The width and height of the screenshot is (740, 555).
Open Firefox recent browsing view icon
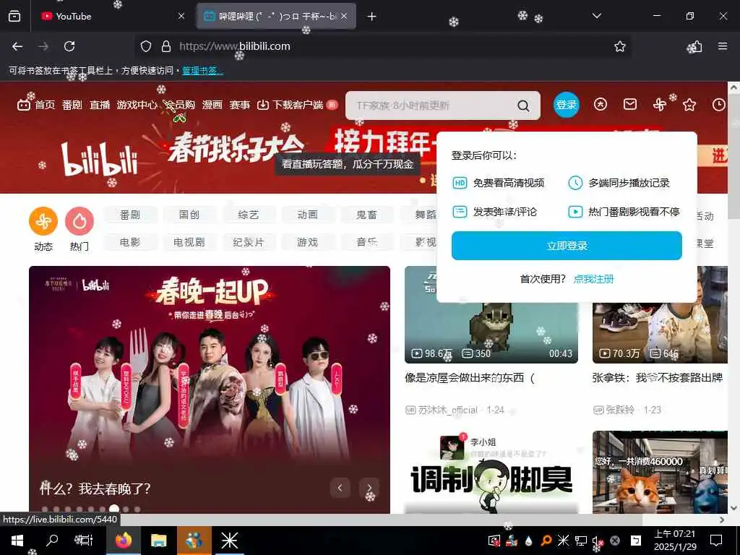(14, 16)
